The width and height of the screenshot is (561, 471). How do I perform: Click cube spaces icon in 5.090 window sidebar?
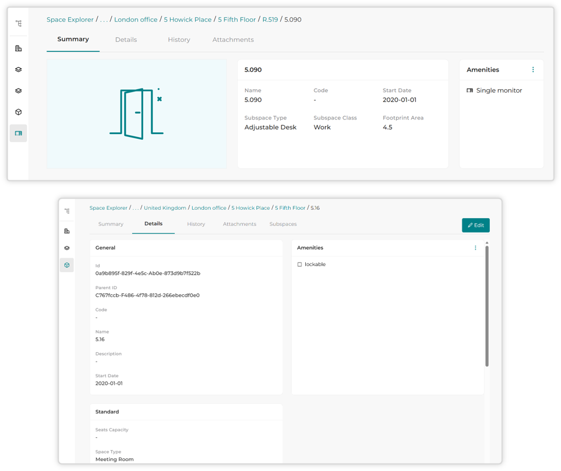coord(19,112)
